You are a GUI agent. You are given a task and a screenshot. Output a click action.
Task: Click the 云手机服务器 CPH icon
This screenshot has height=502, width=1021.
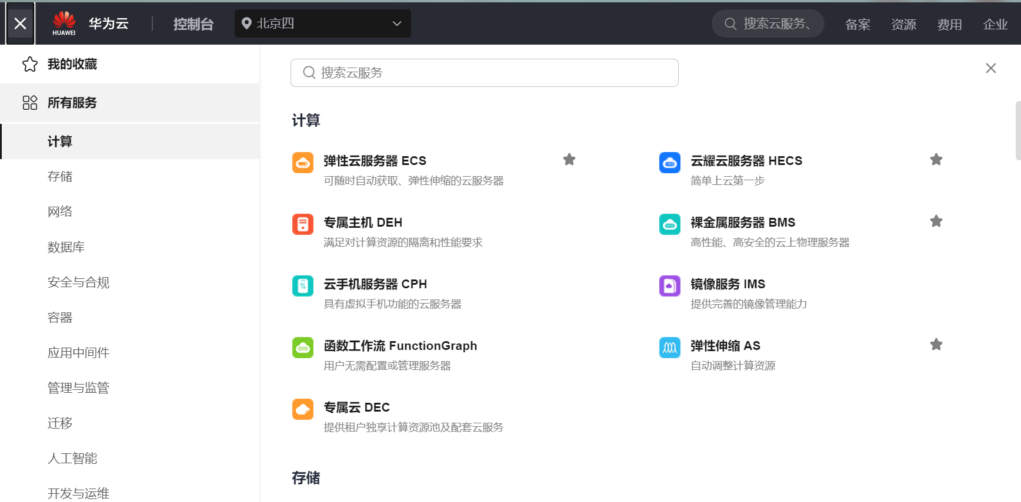303,286
